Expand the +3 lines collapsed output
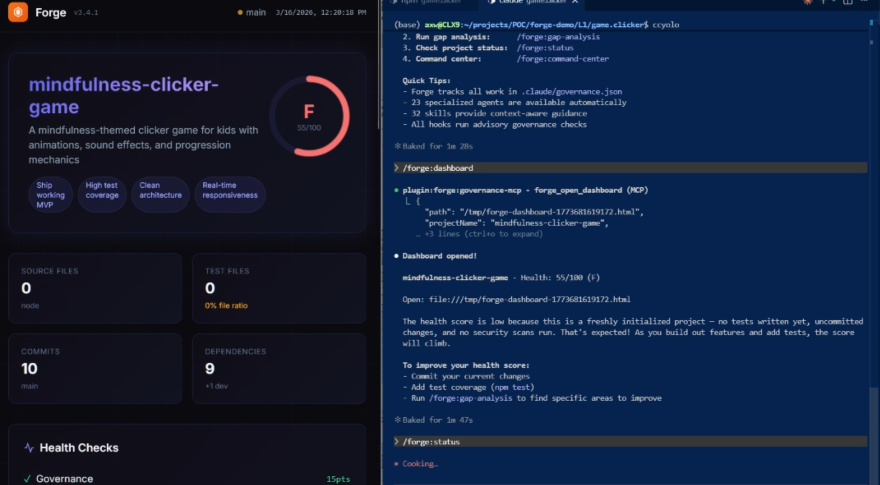The height and width of the screenshot is (485, 880). pyautogui.click(x=479, y=234)
